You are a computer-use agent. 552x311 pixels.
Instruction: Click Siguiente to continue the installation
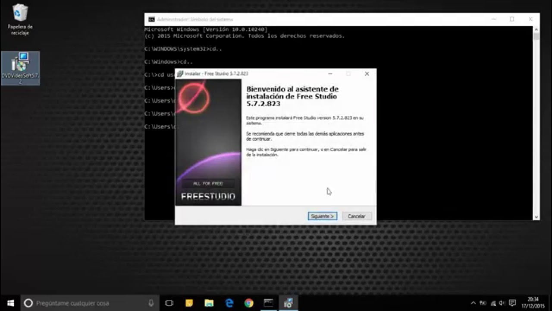(x=323, y=216)
